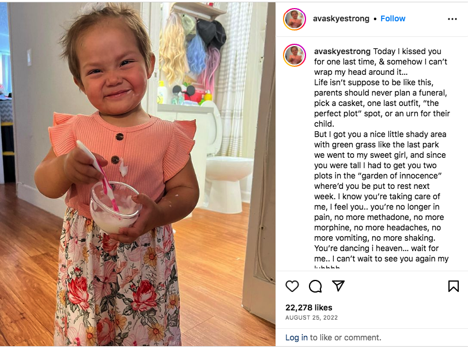Open the avaskyestrong username in the header

[341, 18]
